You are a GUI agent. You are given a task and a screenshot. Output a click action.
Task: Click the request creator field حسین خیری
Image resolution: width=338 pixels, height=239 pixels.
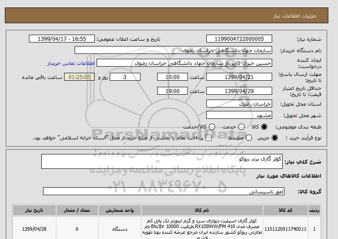pos(184,63)
